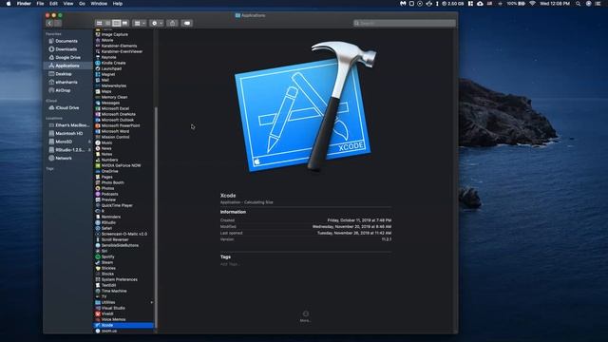Eject the RStudio disk image
The width and height of the screenshot is (608, 342).
click(x=89, y=150)
